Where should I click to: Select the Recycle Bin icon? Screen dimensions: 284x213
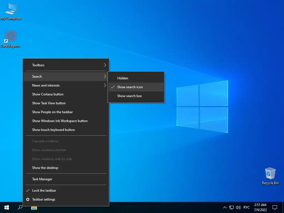click(270, 176)
